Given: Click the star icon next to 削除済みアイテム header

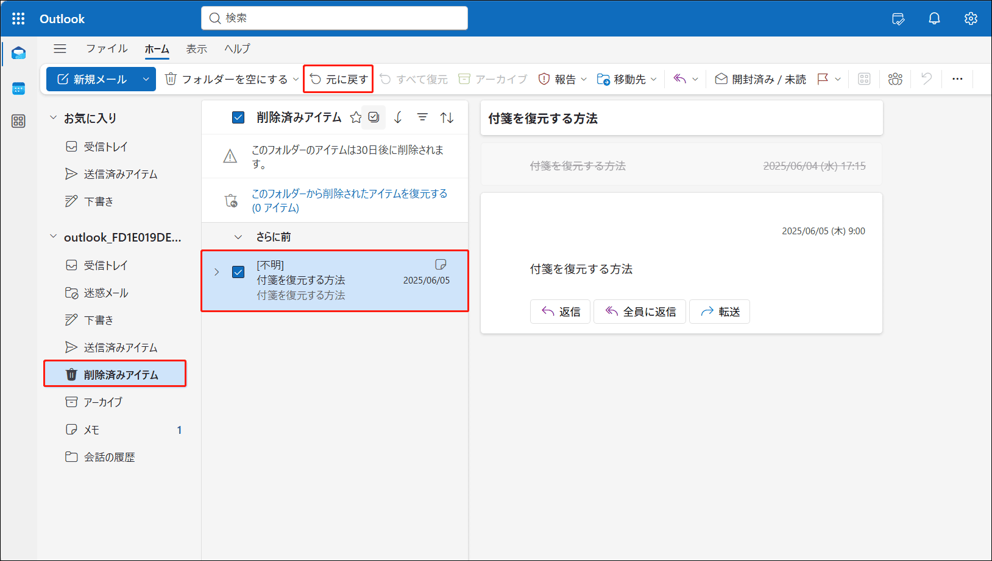Looking at the screenshot, I should click(x=356, y=117).
